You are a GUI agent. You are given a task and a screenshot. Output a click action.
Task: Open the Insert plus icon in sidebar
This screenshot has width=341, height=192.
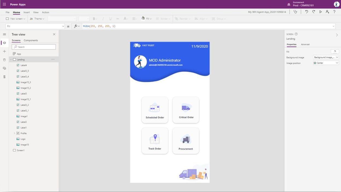click(4, 51)
